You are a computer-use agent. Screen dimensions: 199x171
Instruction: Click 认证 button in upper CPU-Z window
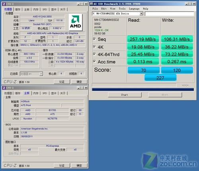point(62,82)
